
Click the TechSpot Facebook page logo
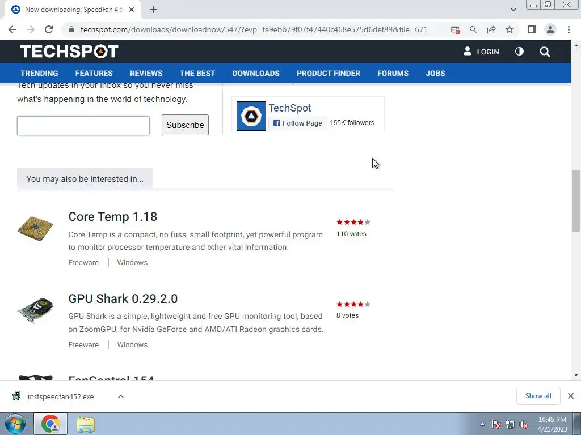click(x=251, y=116)
